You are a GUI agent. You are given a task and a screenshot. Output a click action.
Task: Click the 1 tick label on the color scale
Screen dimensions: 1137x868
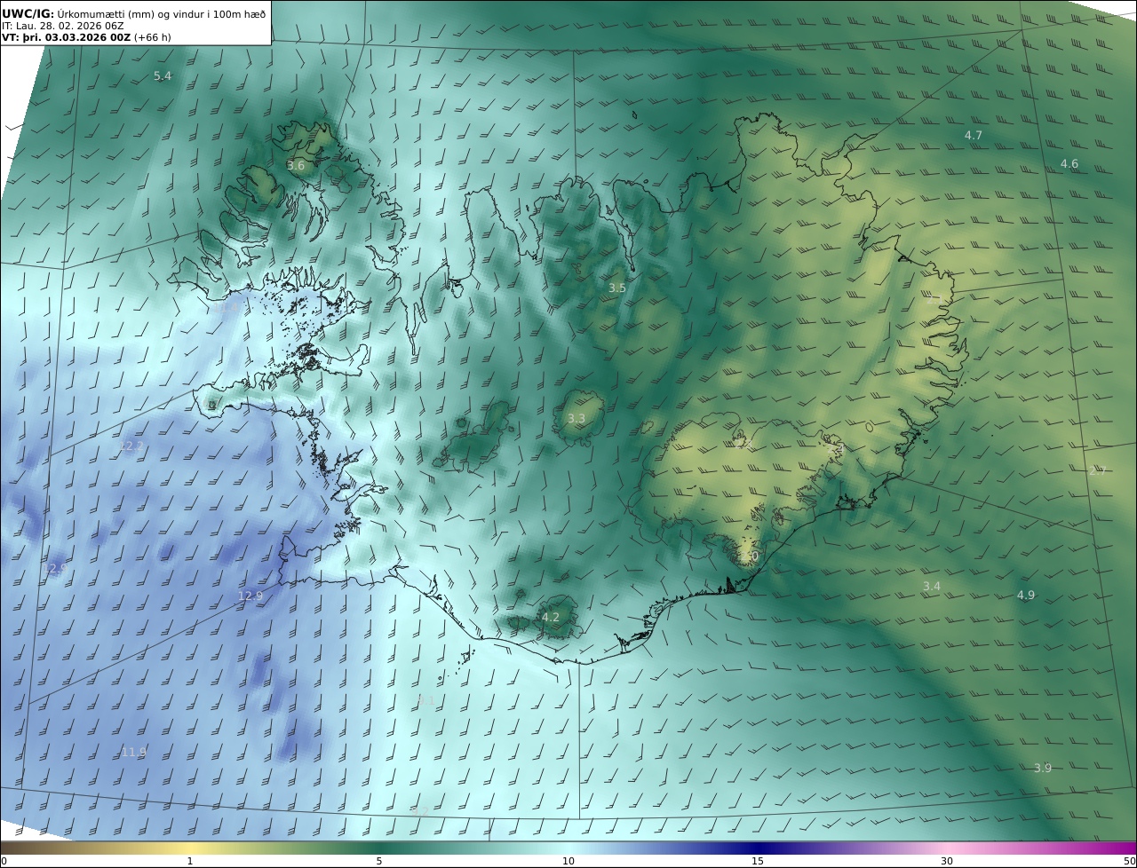190,861
